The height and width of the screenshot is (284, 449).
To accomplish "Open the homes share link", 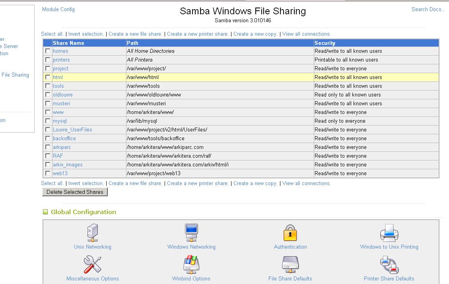I will (x=60, y=51).
